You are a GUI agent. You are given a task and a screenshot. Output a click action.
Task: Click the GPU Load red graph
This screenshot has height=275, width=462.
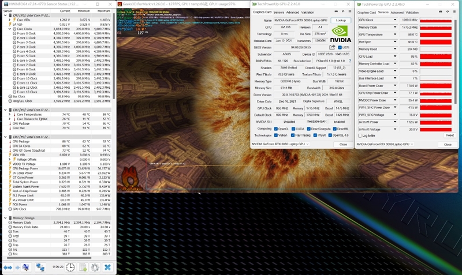pos(435,56)
